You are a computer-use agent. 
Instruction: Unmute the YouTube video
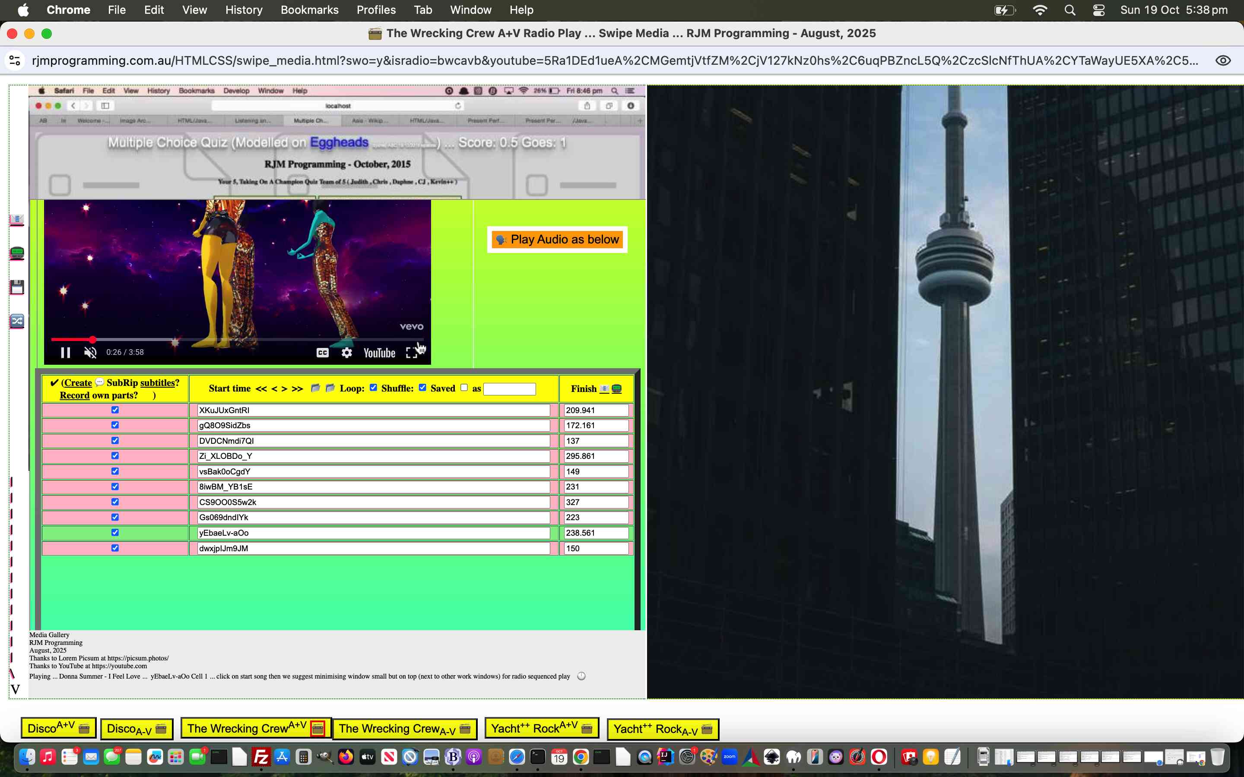(x=90, y=353)
